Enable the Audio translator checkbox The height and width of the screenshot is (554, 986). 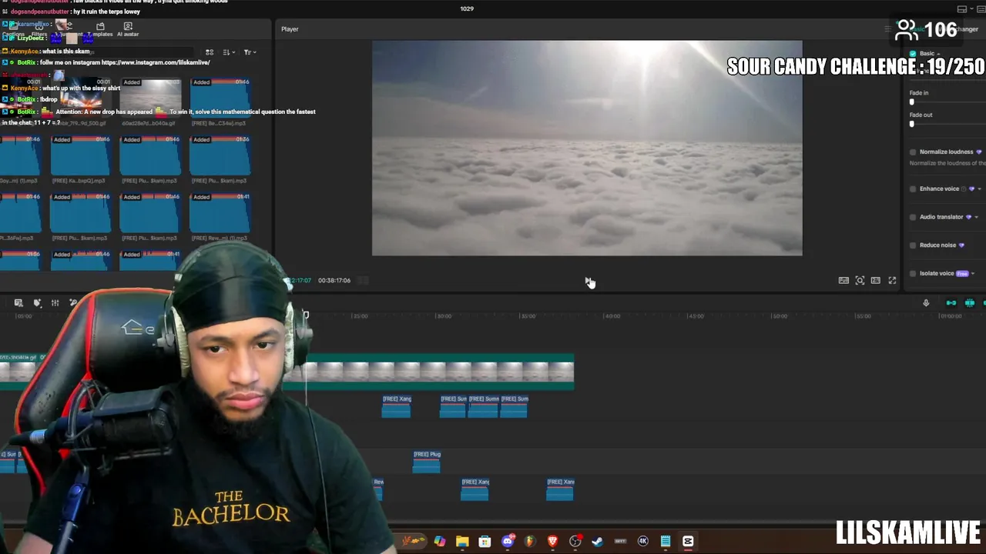coord(914,217)
